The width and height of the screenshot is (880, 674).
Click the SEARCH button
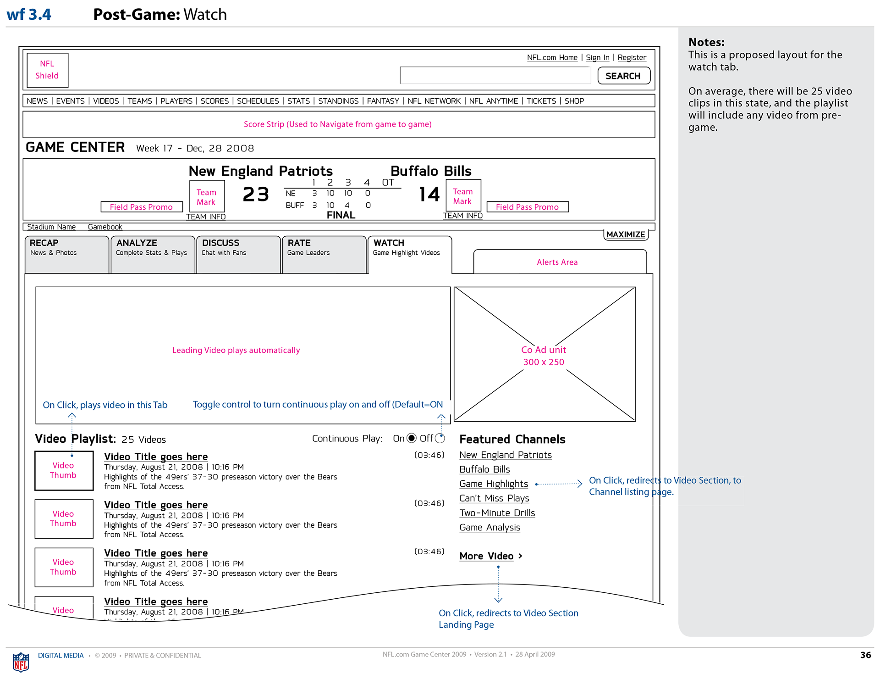[623, 76]
